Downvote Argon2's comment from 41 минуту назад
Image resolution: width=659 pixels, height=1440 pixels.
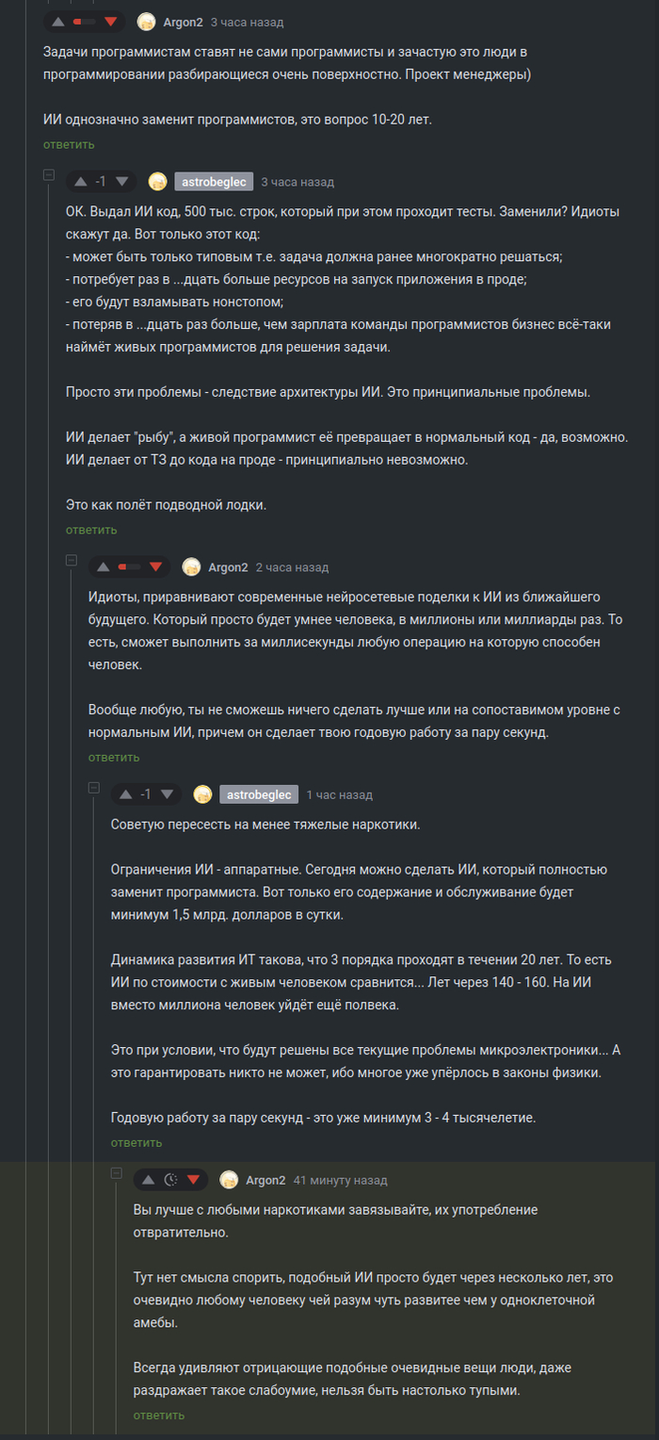194,1179
